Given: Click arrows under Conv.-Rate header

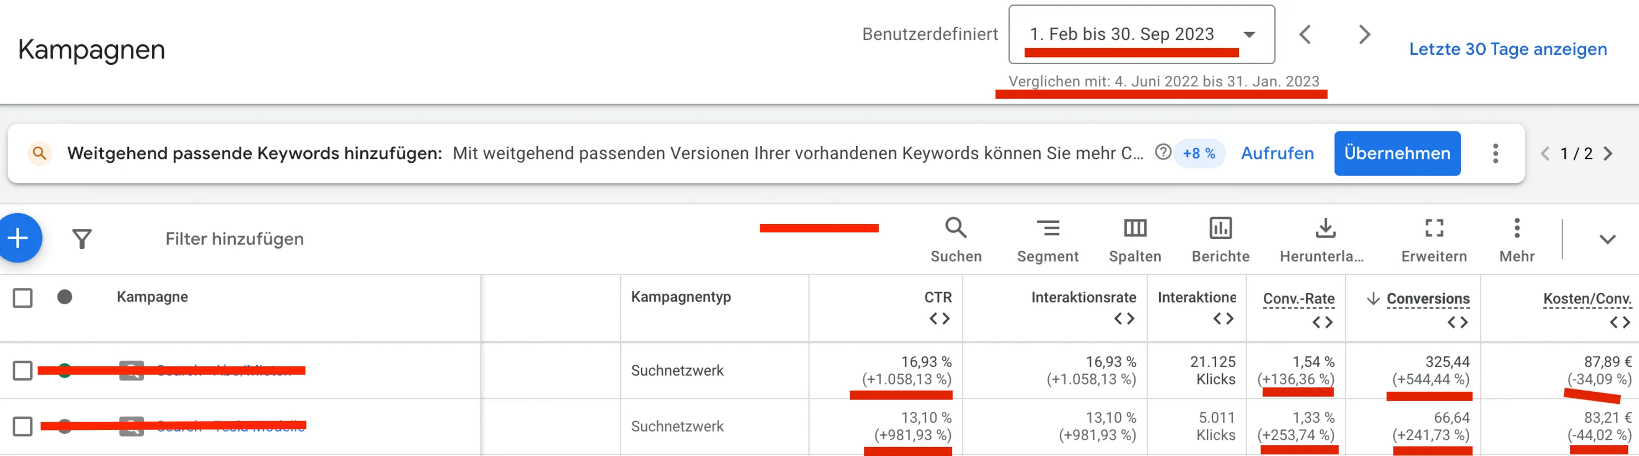Looking at the screenshot, I should point(1322,323).
